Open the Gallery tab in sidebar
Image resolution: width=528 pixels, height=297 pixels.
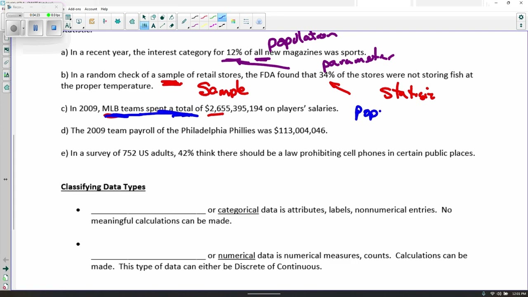pos(7,50)
